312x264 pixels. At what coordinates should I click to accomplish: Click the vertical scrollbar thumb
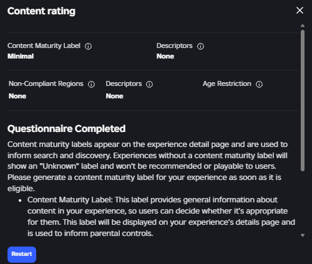click(x=303, y=100)
